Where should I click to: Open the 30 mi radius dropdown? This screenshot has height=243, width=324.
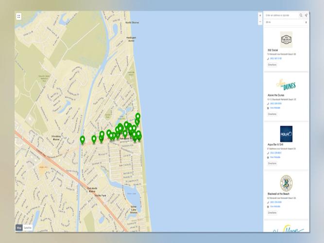tap(286, 22)
